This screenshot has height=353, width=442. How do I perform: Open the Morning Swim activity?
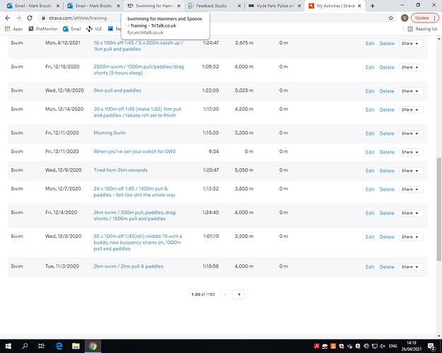click(110, 133)
